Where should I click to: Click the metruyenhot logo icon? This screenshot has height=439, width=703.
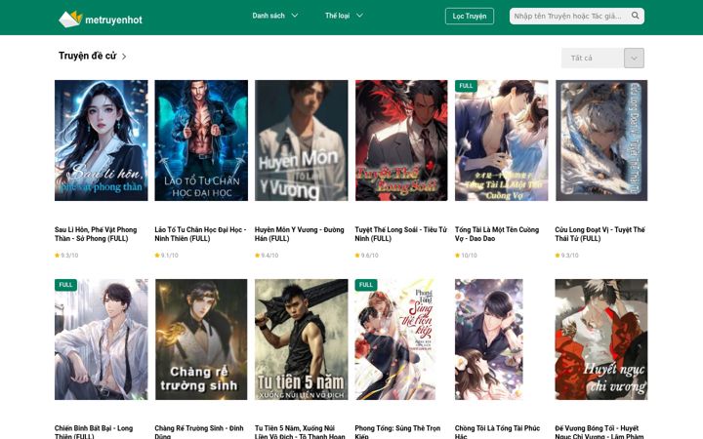[x=70, y=19]
